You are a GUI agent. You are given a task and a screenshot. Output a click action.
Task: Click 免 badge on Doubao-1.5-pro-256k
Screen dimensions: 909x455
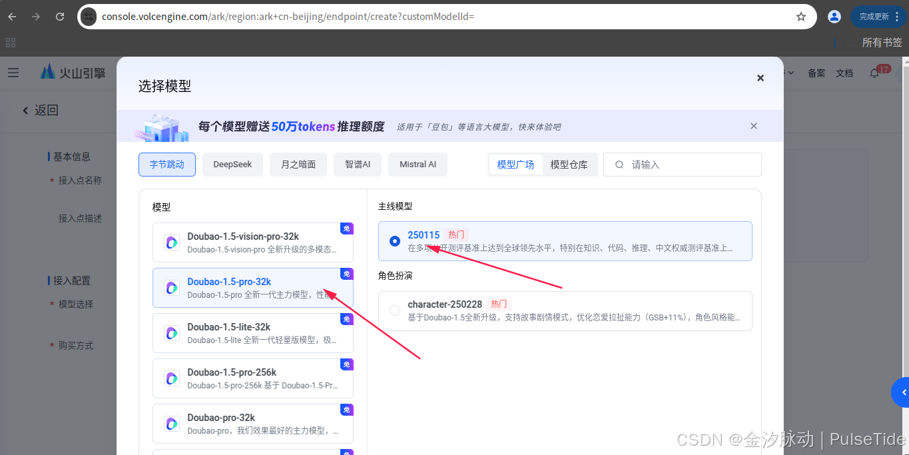point(346,364)
